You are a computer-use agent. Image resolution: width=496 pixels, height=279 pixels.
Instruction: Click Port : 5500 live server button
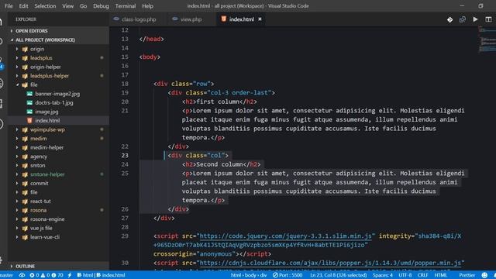pos(288,275)
